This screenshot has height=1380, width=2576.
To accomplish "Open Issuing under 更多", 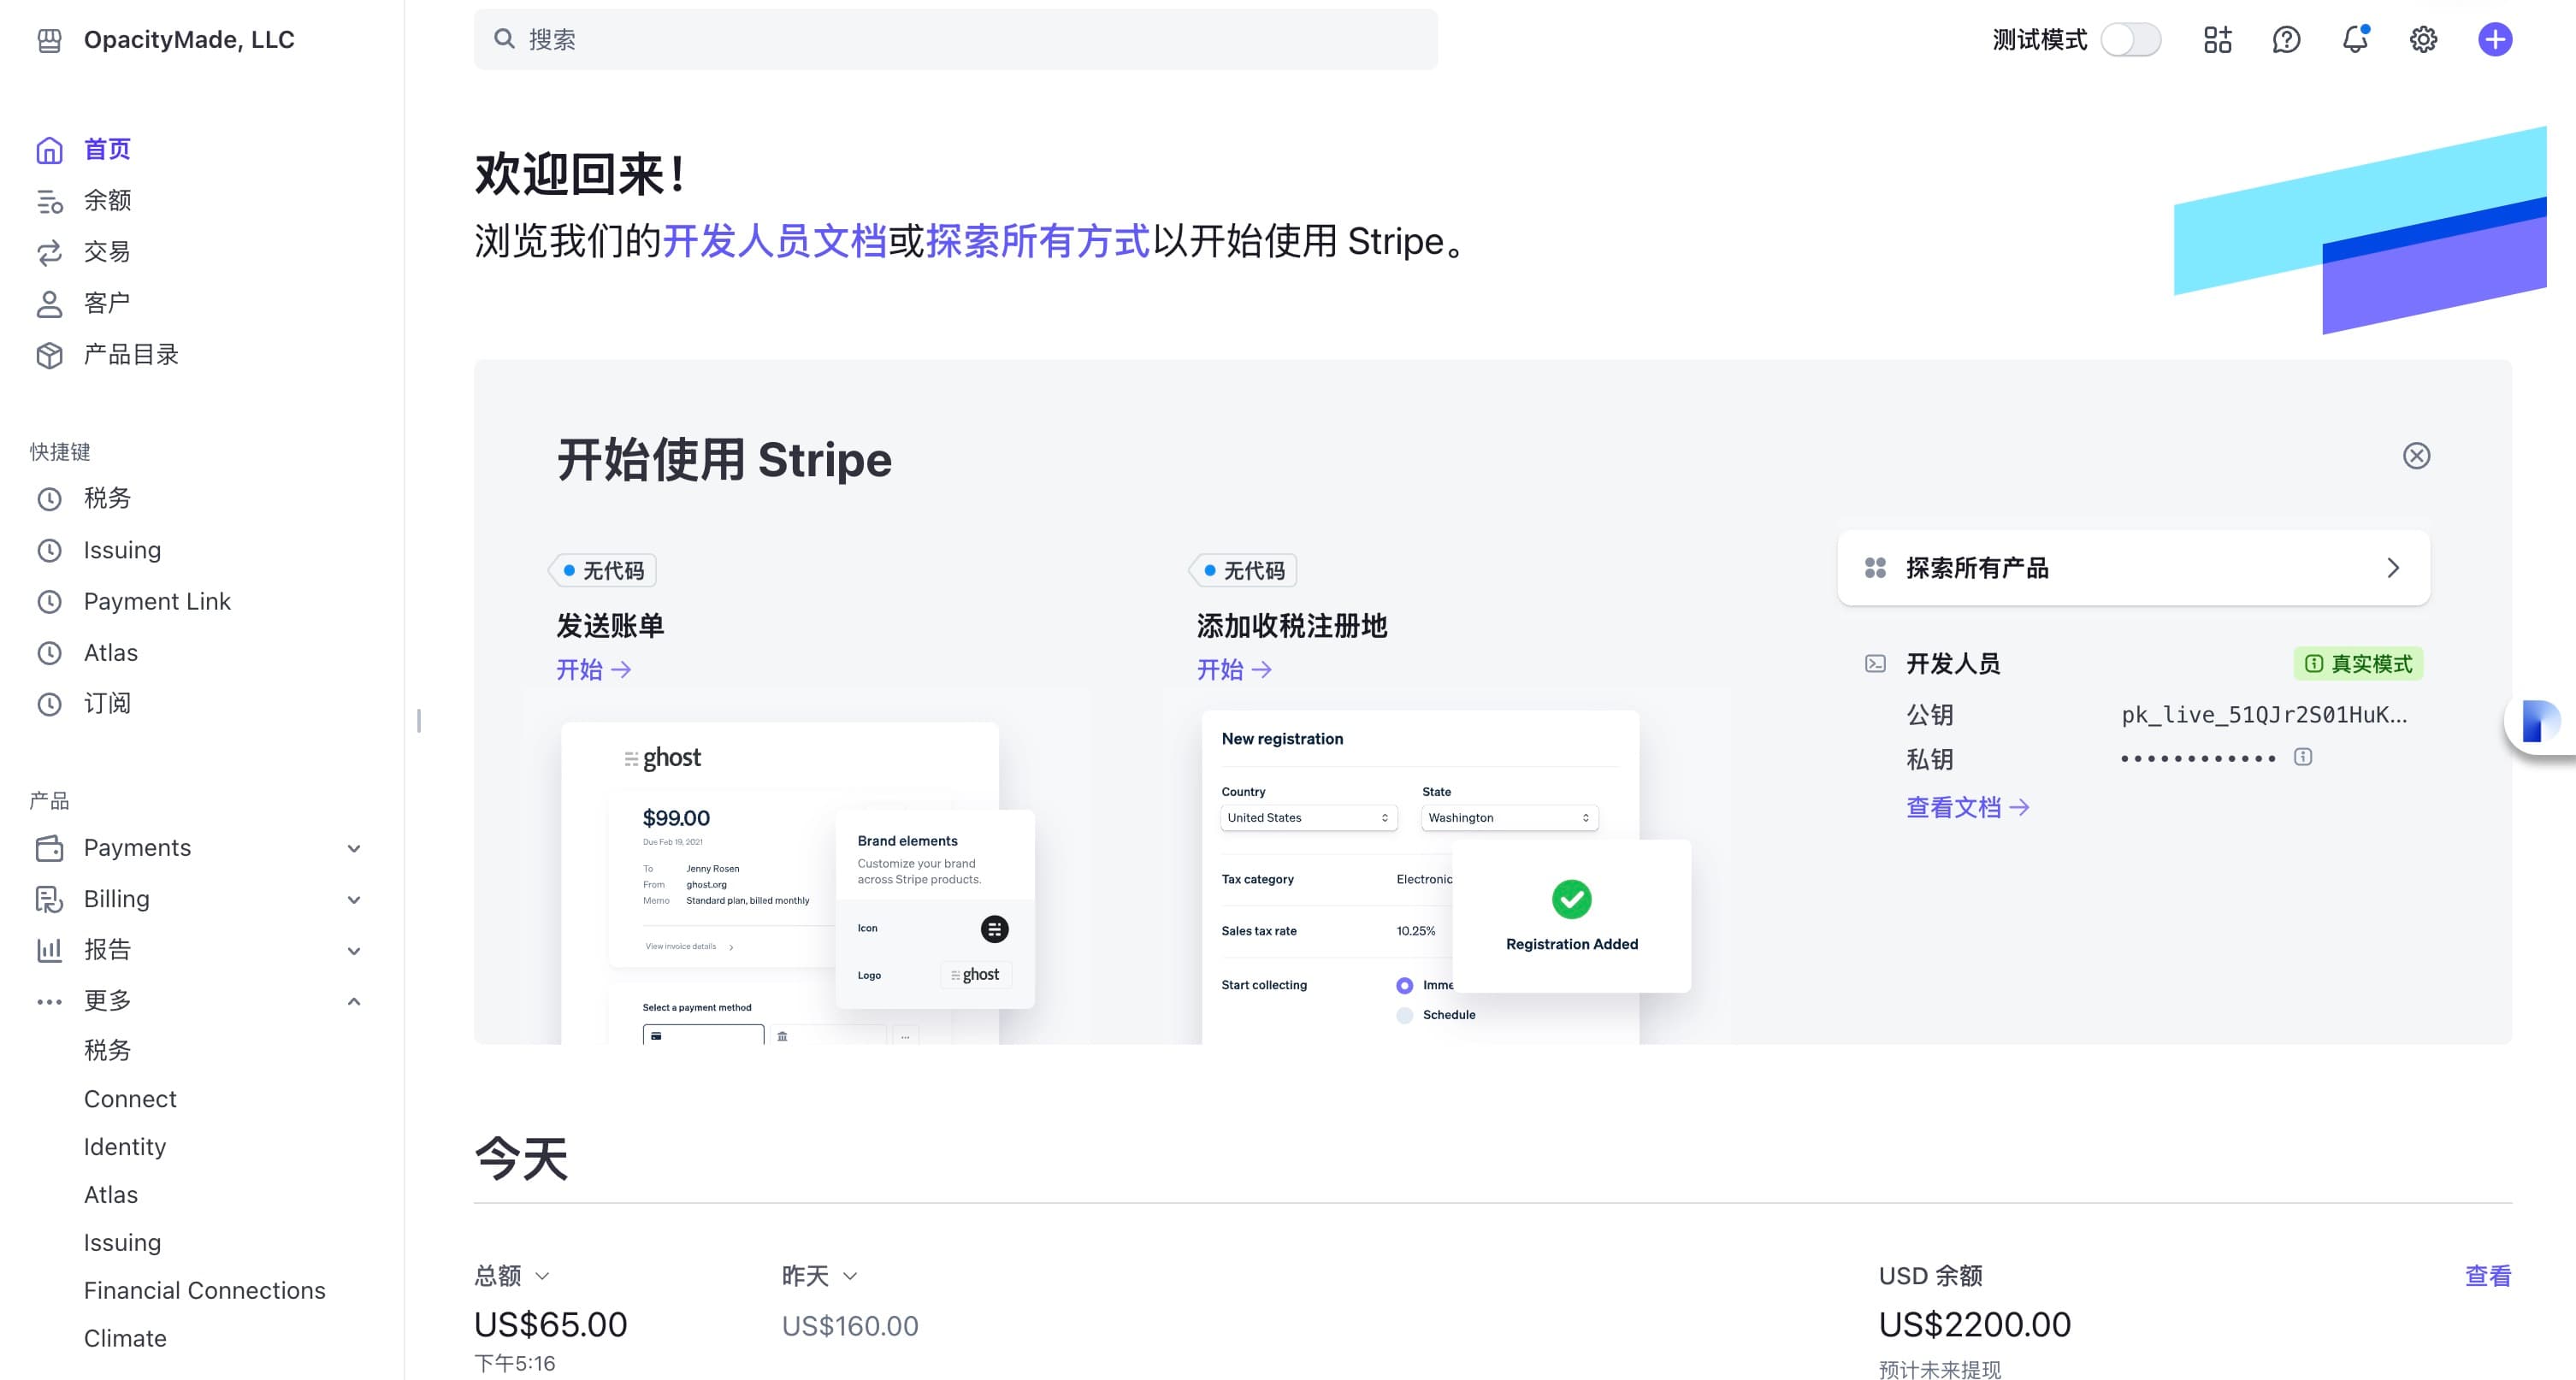I will click(122, 1243).
